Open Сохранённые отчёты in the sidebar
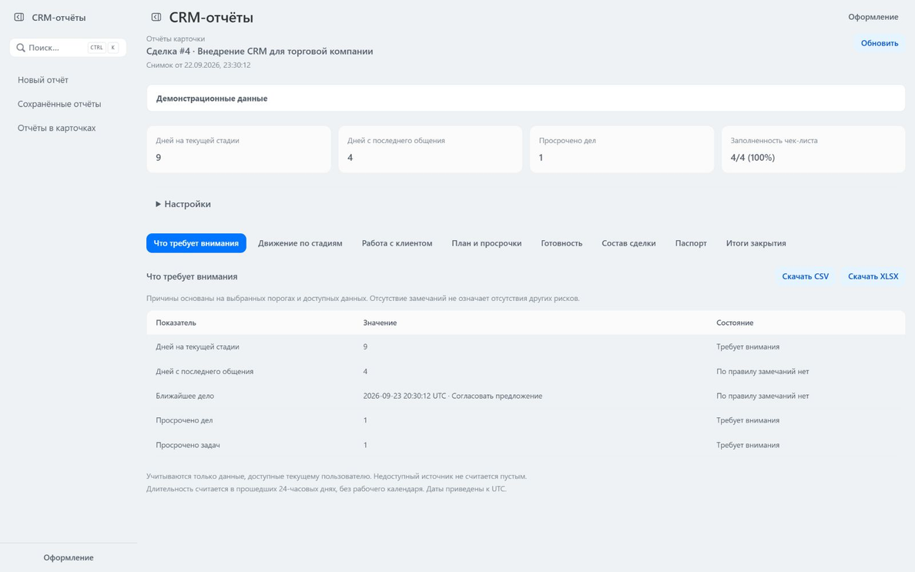Viewport: 915px width, 572px height. (x=59, y=104)
